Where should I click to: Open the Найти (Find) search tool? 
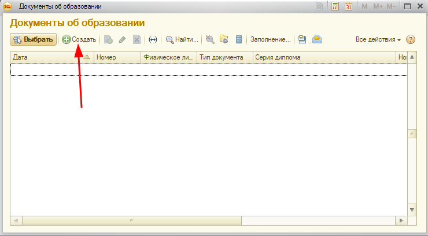pos(182,39)
